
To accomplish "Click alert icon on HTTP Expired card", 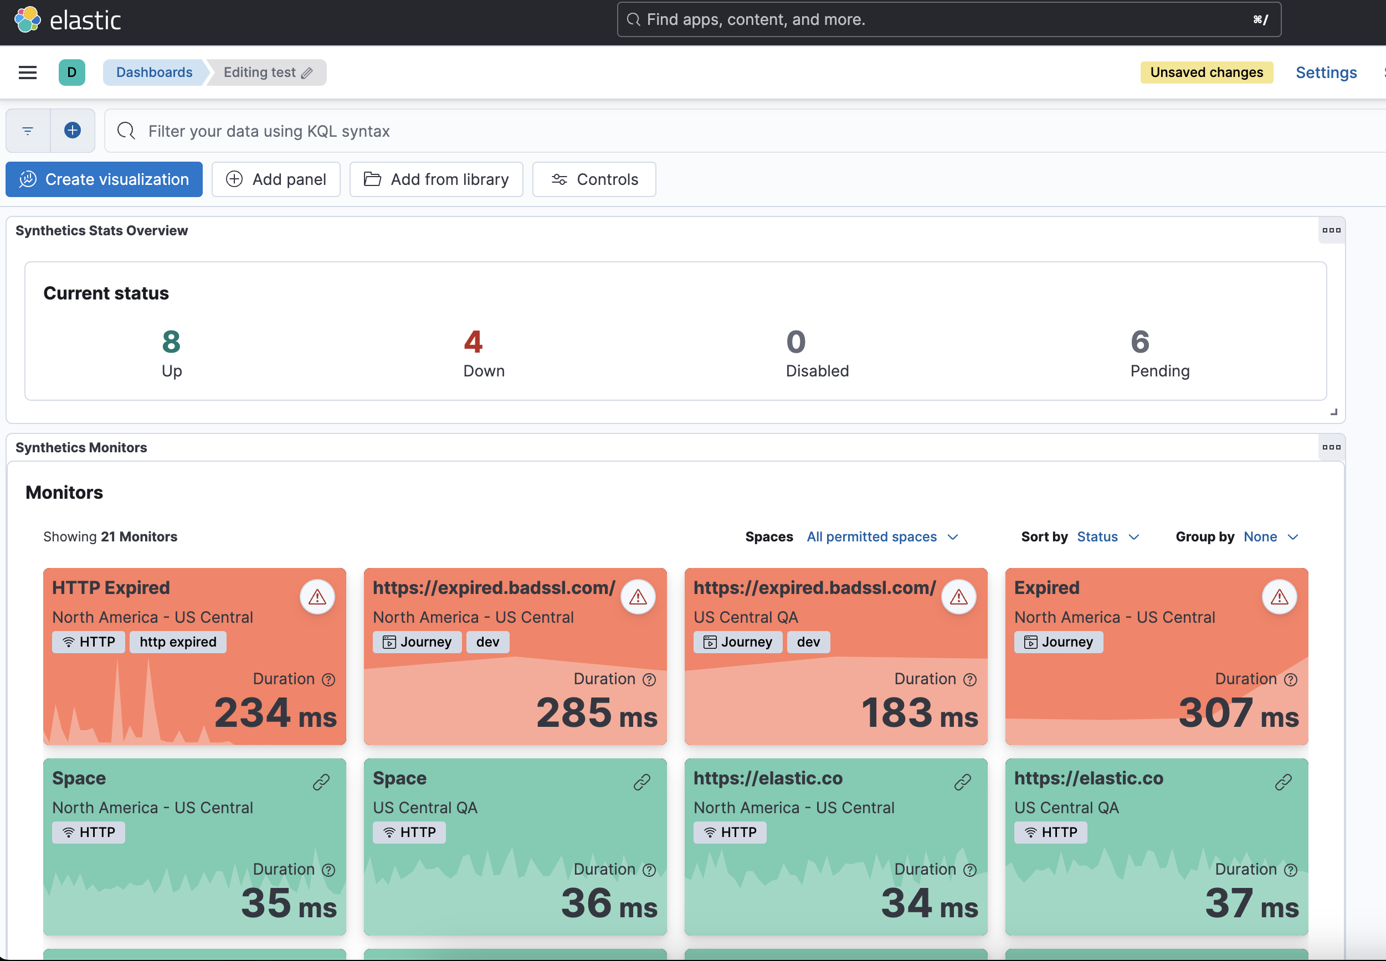I will pyautogui.click(x=317, y=597).
